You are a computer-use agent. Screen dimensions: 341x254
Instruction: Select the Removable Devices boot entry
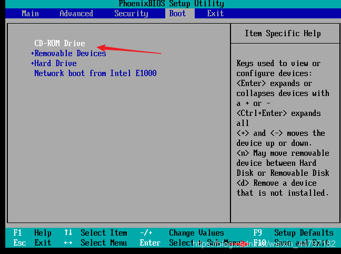70,54
